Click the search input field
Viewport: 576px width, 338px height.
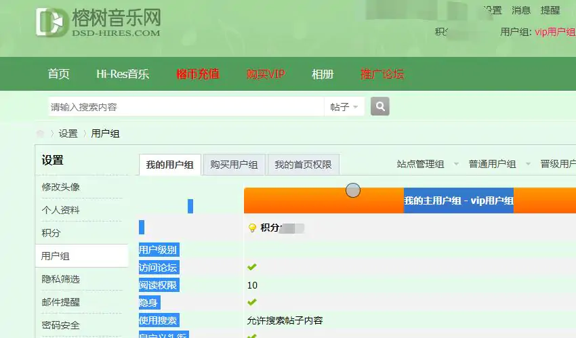186,107
